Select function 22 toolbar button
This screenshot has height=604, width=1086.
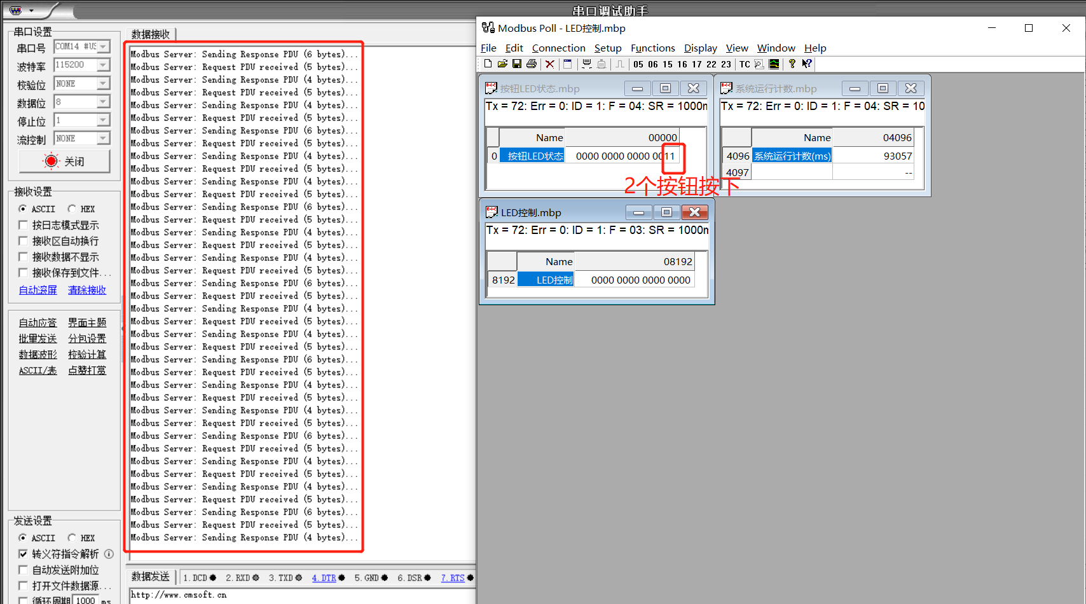[x=711, y=64]
